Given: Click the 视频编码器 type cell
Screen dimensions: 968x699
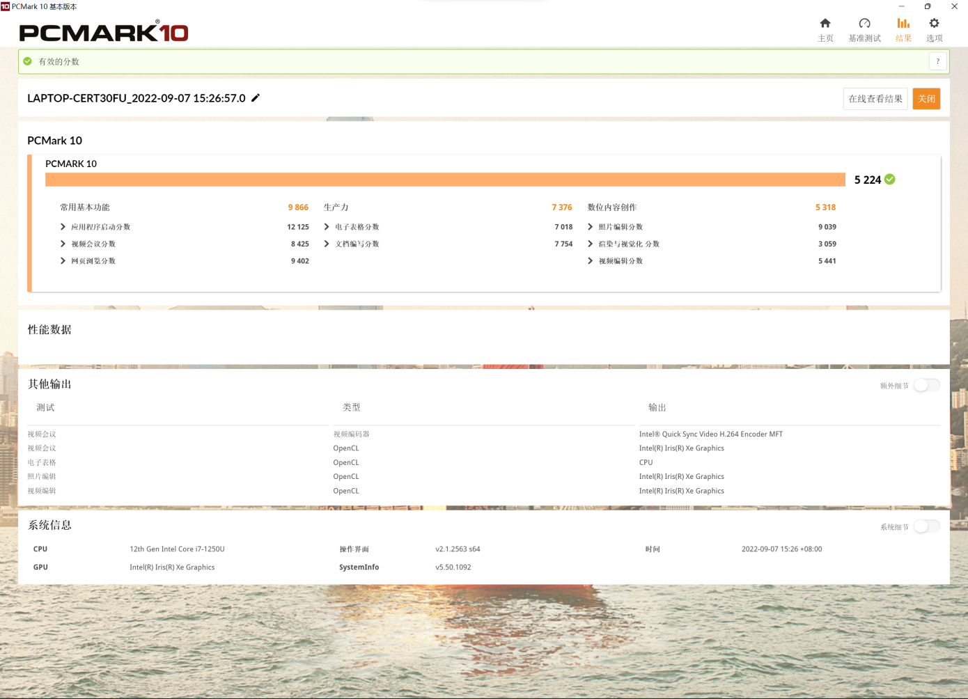Looking at the screenshot, I should (351, 434).
